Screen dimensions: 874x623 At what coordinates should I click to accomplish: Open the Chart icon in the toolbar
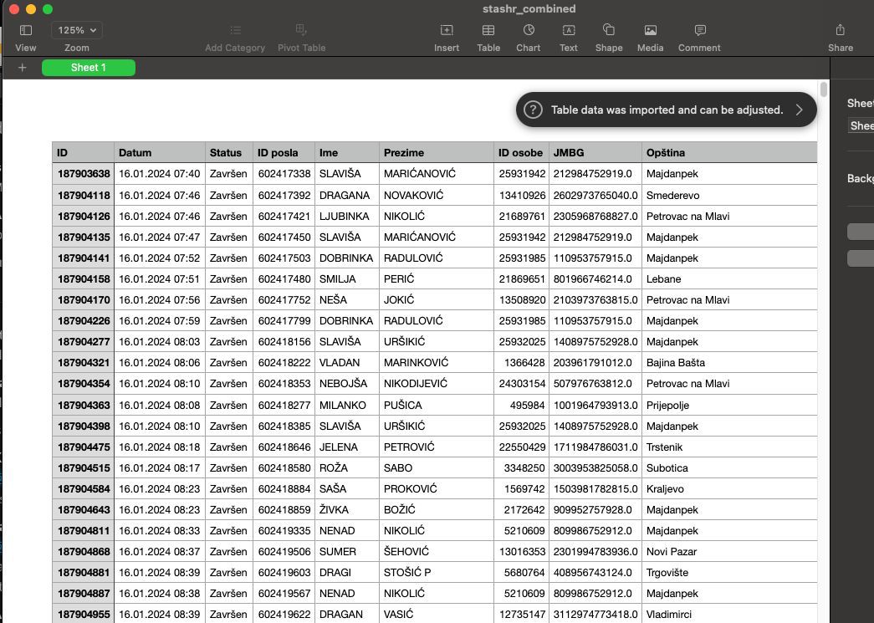coord(528,34)
